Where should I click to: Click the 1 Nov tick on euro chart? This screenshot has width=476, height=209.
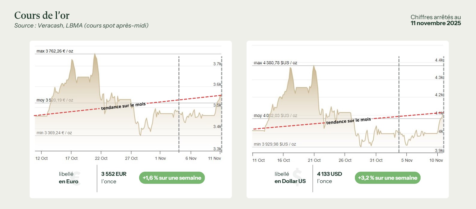(160, 158)
